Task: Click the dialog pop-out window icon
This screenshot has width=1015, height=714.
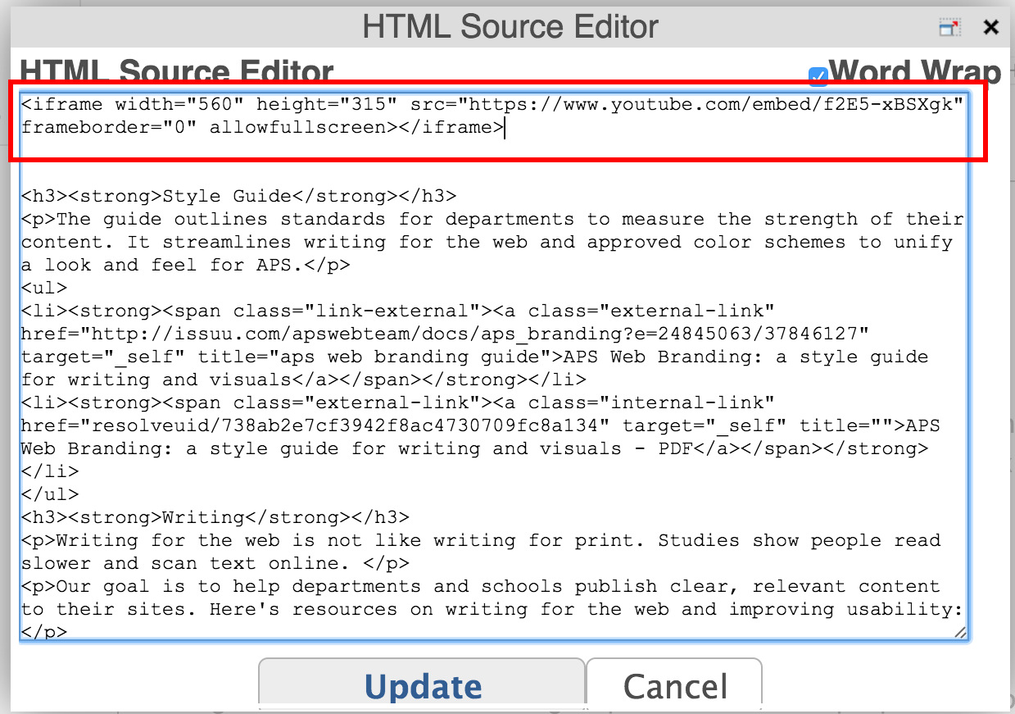Action: [949, 28]
